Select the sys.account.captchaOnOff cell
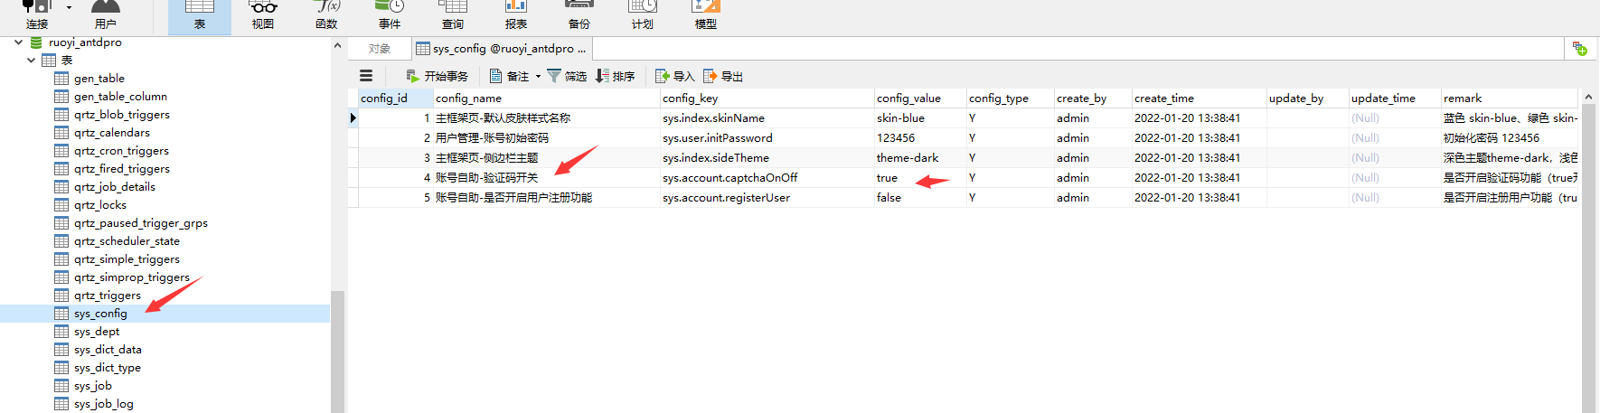The image size is (1600, 413). 767,178
